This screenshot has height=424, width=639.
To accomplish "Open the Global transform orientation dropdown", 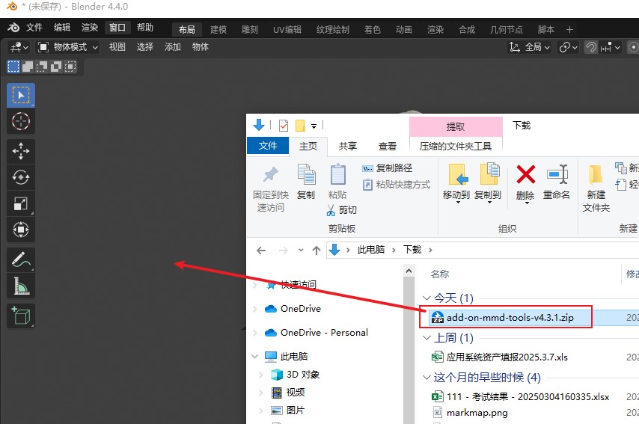I will tap(529, 47).
